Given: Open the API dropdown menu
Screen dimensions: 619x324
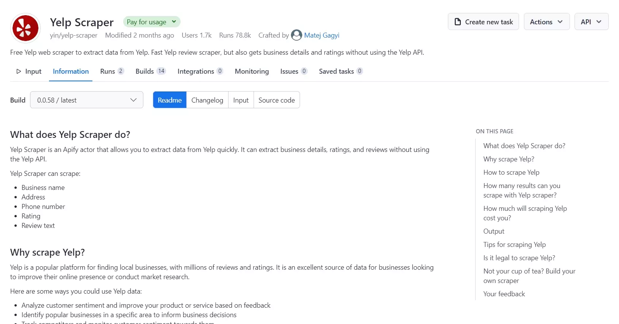Looking at the screenshot, I should 591,22.
